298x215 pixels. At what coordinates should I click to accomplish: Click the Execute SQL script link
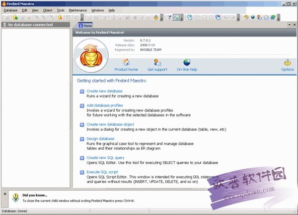pos(102,172)
